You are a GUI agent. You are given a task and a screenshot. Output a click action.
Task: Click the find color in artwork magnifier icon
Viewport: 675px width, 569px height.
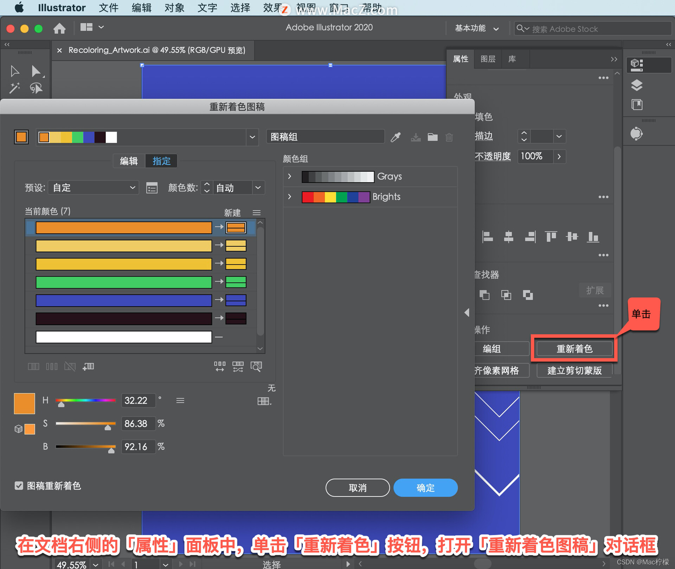256,367
